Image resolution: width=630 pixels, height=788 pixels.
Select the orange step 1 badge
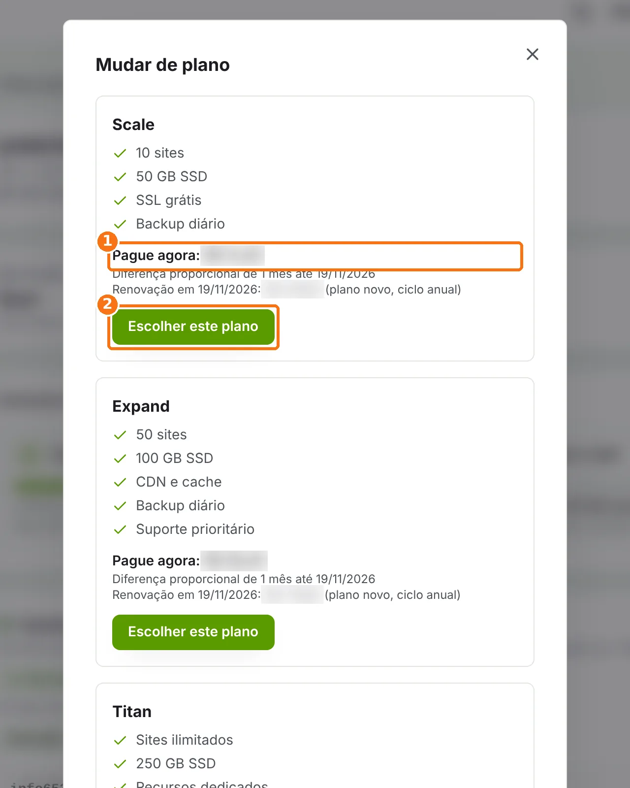[107, 241]
